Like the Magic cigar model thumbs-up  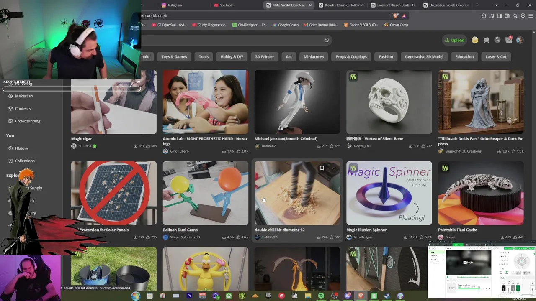tap(148, 146)
